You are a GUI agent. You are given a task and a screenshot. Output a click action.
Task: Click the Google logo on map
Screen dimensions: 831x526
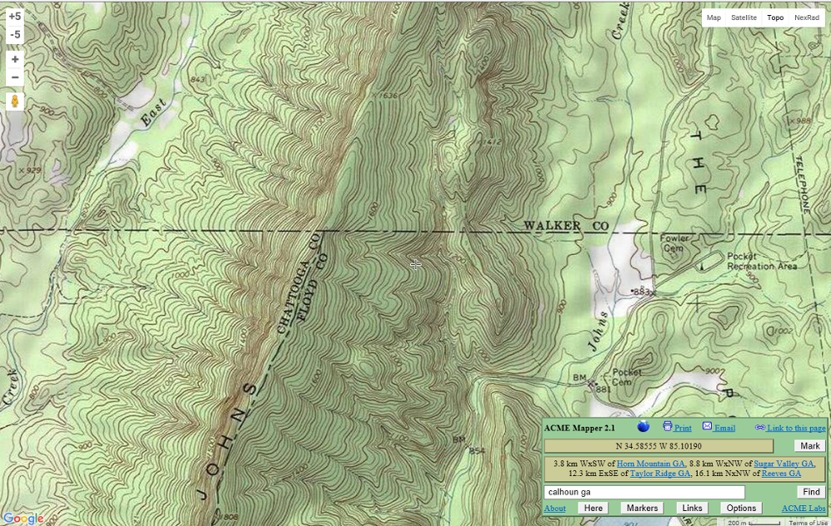coord(23,518)
